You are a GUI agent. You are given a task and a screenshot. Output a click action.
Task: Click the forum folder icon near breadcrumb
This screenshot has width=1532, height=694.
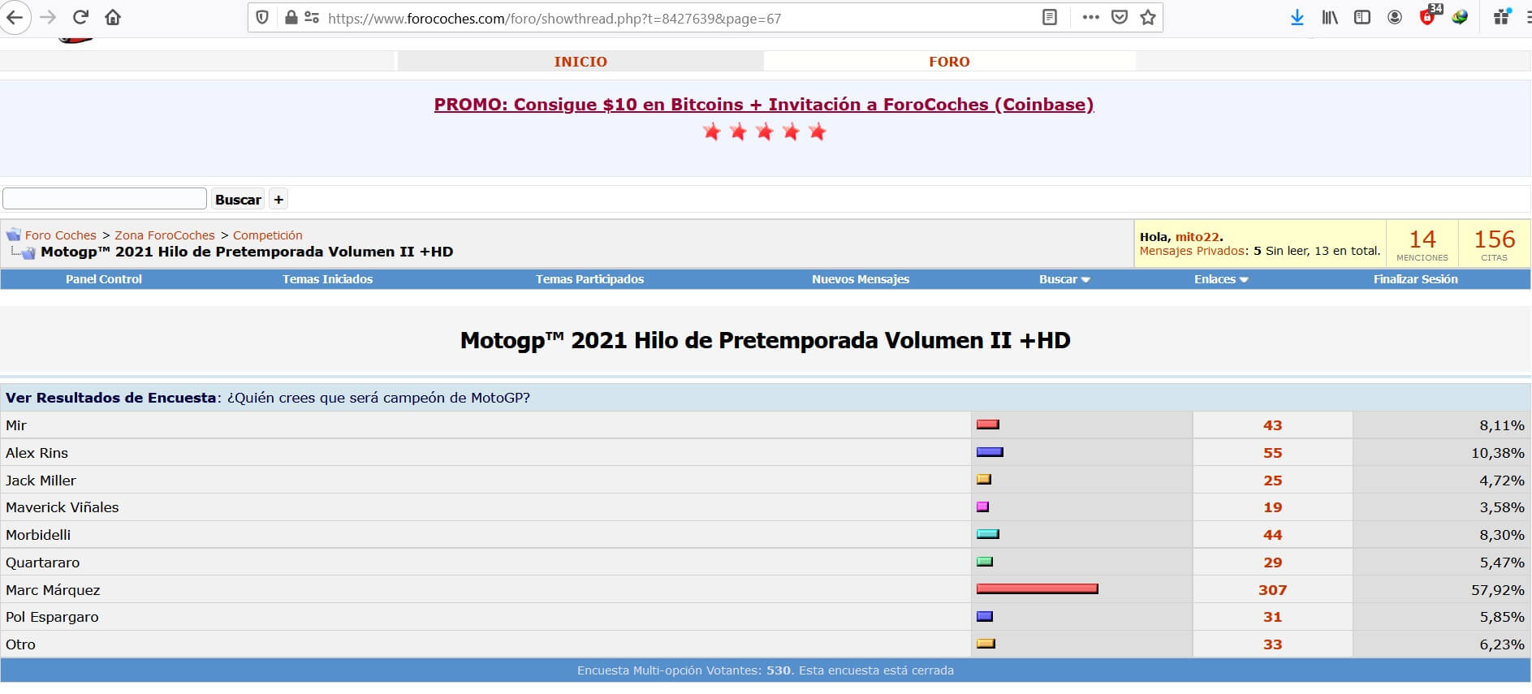[14, 235]
